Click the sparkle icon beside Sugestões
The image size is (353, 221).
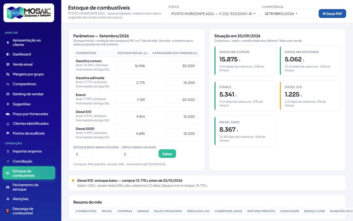pos(8,104)
